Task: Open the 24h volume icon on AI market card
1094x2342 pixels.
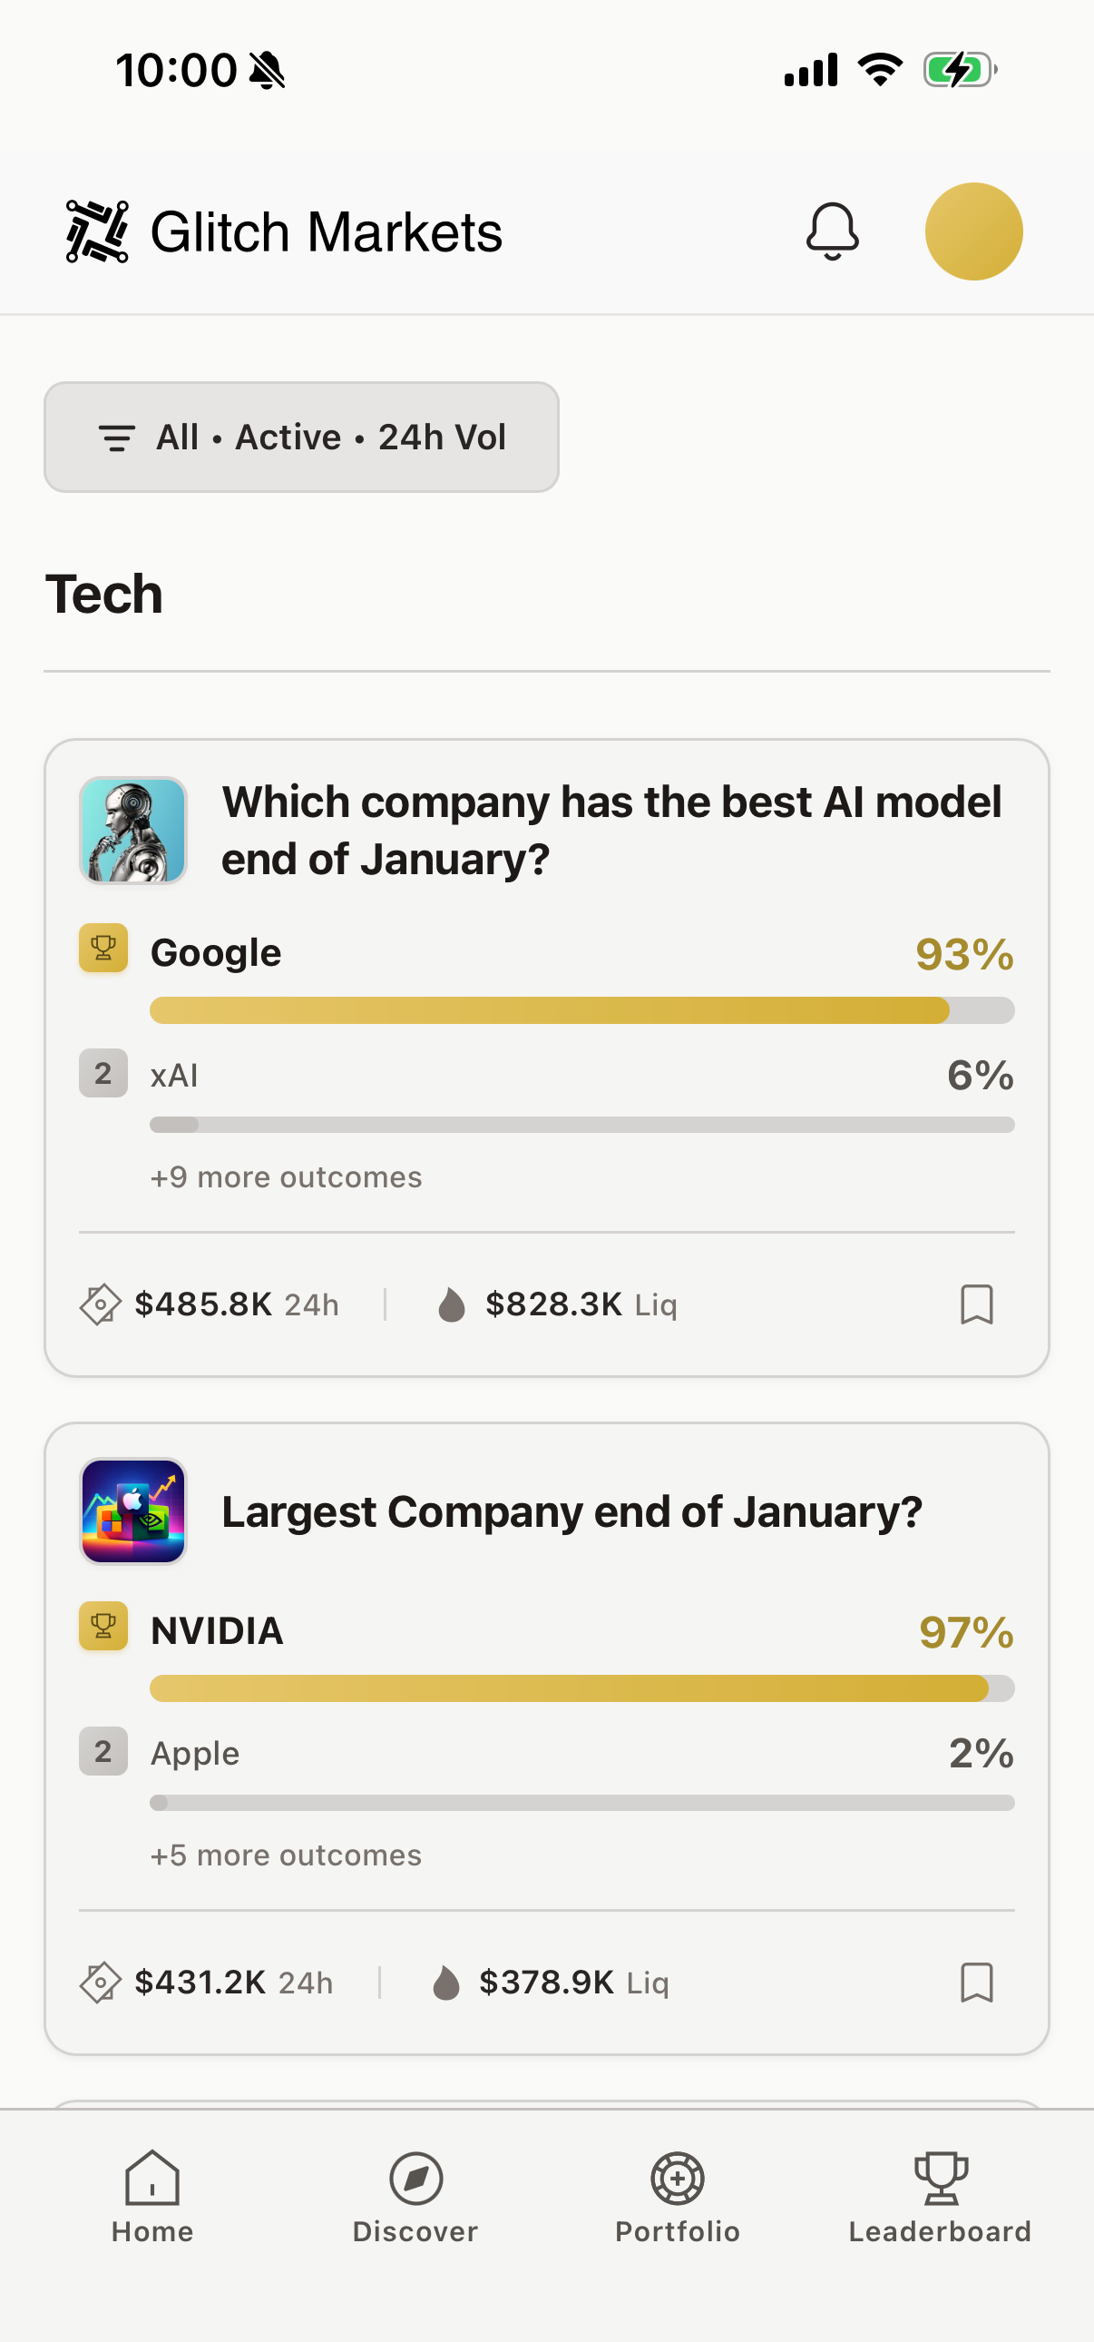Action: point(99,1304)
